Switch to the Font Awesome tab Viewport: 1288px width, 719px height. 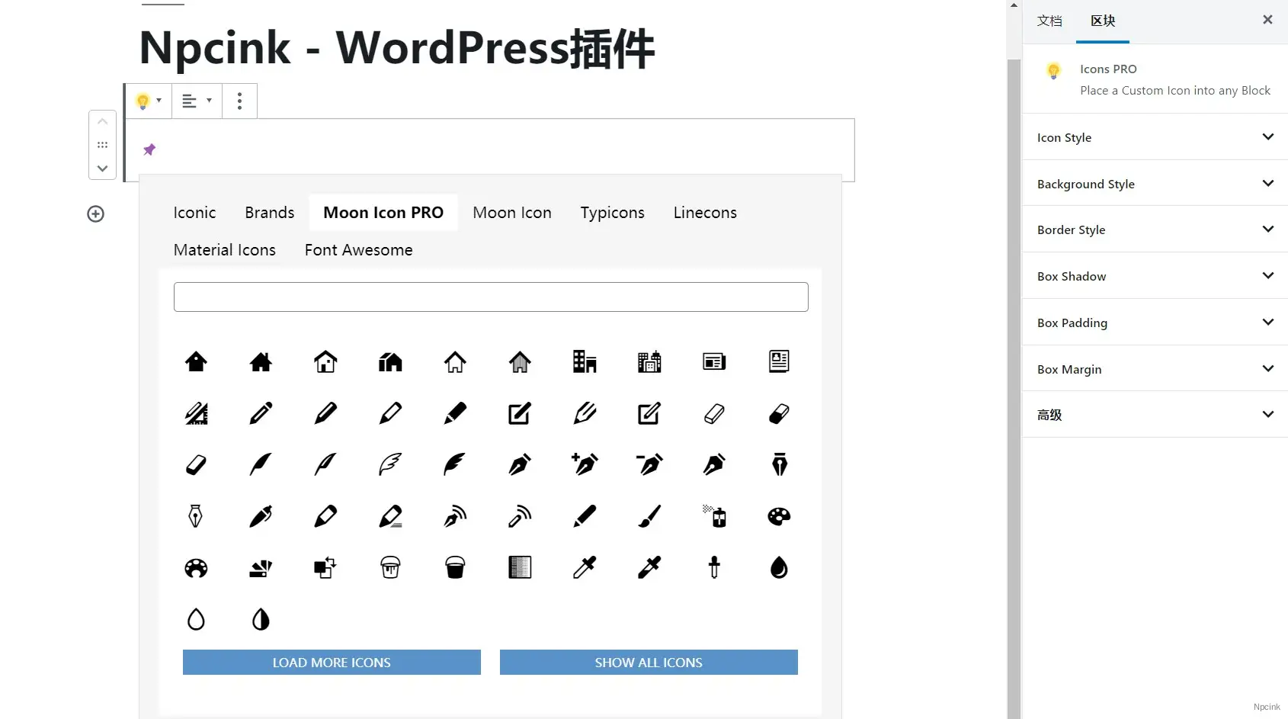pos(358,250)
